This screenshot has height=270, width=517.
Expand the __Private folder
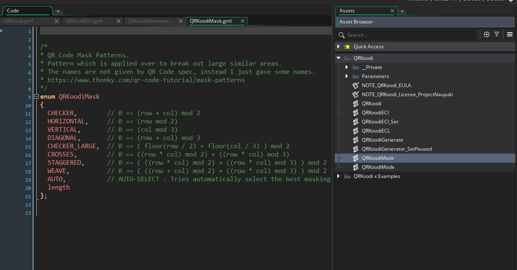(x=347, y=67)
